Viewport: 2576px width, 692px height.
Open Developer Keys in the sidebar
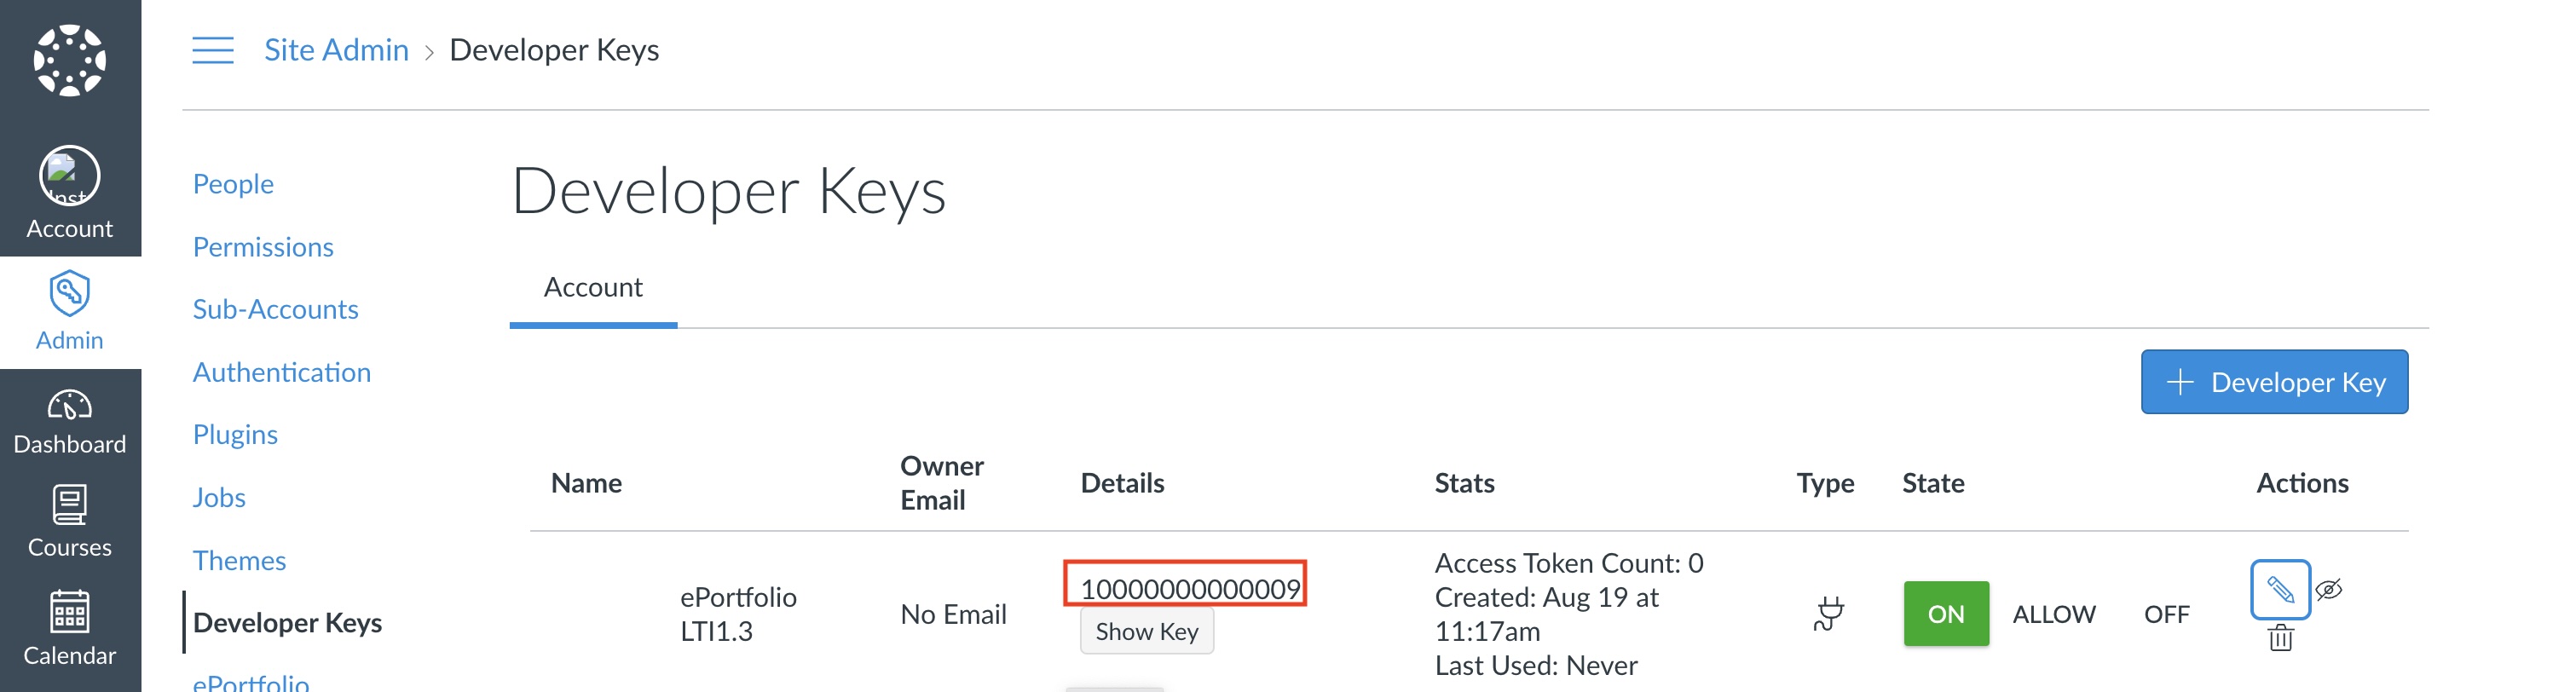(x=287, y=622)
